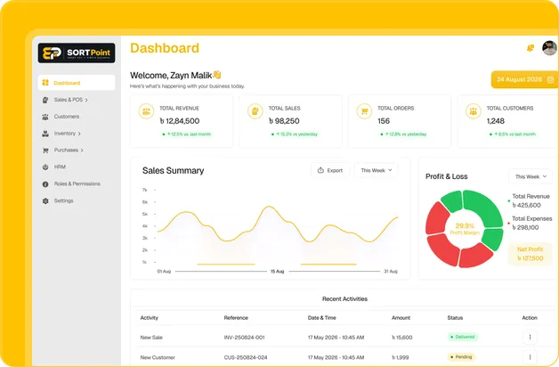This screenshot has width=559, height=367.
Task: Click the Export upload icon
Action: (320, 170)
